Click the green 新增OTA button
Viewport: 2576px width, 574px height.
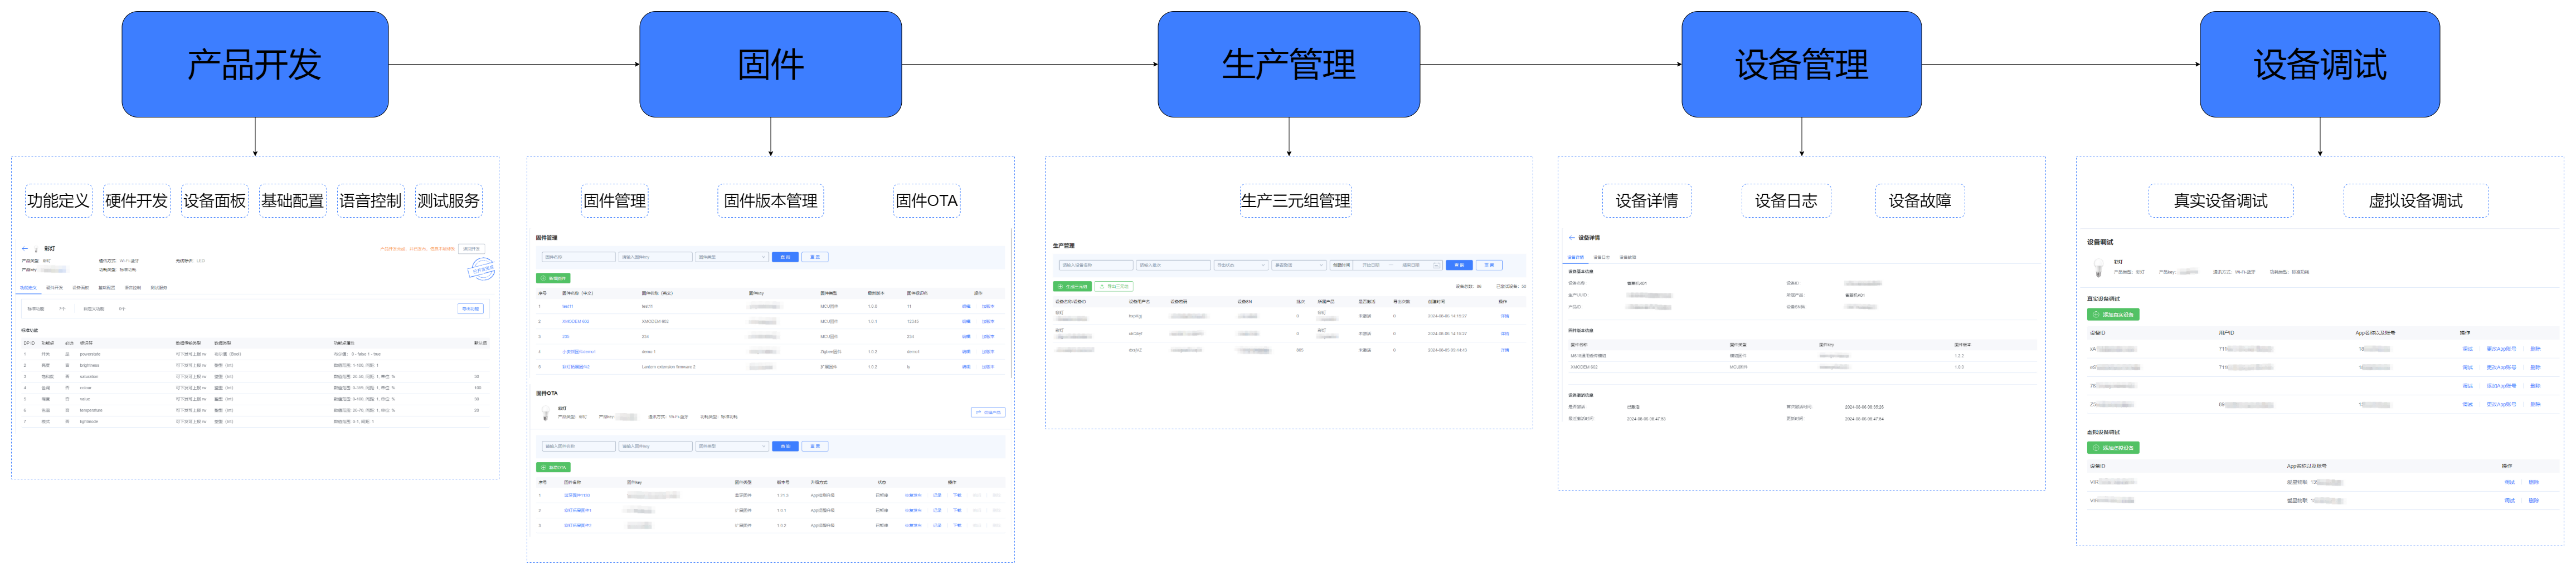click(554, 467)
